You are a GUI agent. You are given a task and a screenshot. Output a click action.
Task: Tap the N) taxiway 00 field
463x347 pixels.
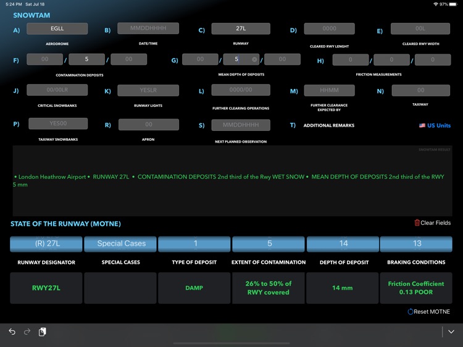[x=421, y=90]
